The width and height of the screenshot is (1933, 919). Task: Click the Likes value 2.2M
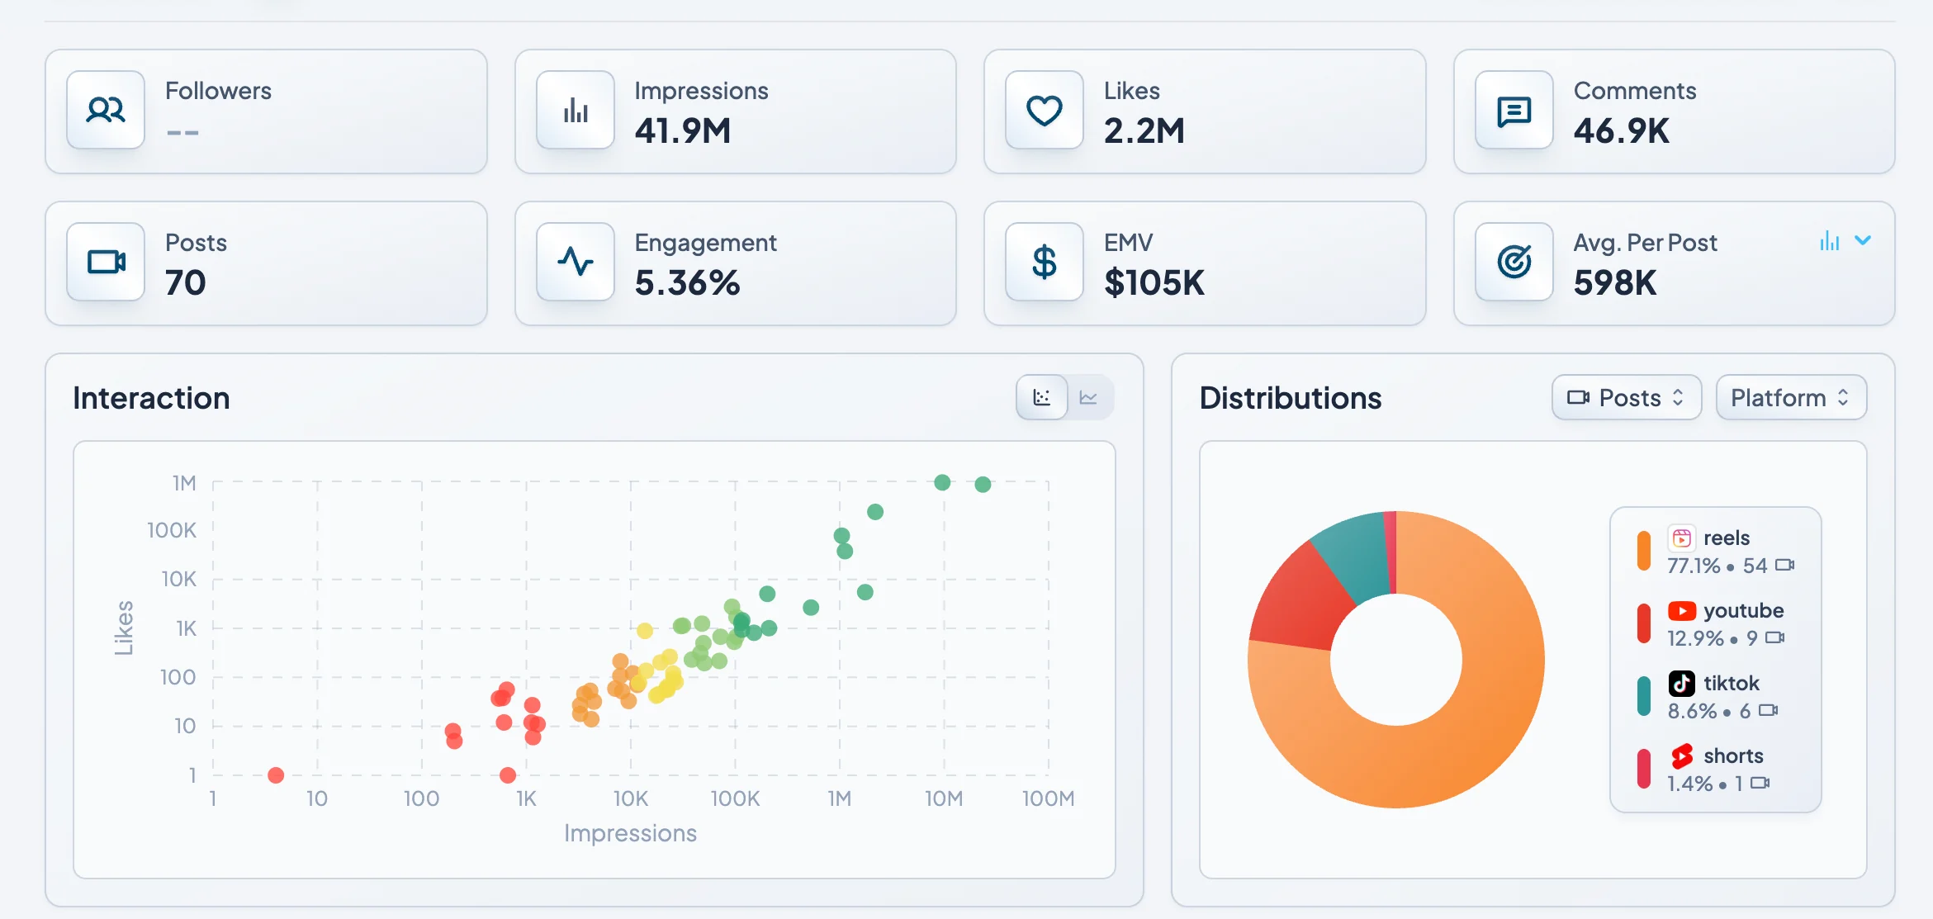click(x=1144, y=131)
